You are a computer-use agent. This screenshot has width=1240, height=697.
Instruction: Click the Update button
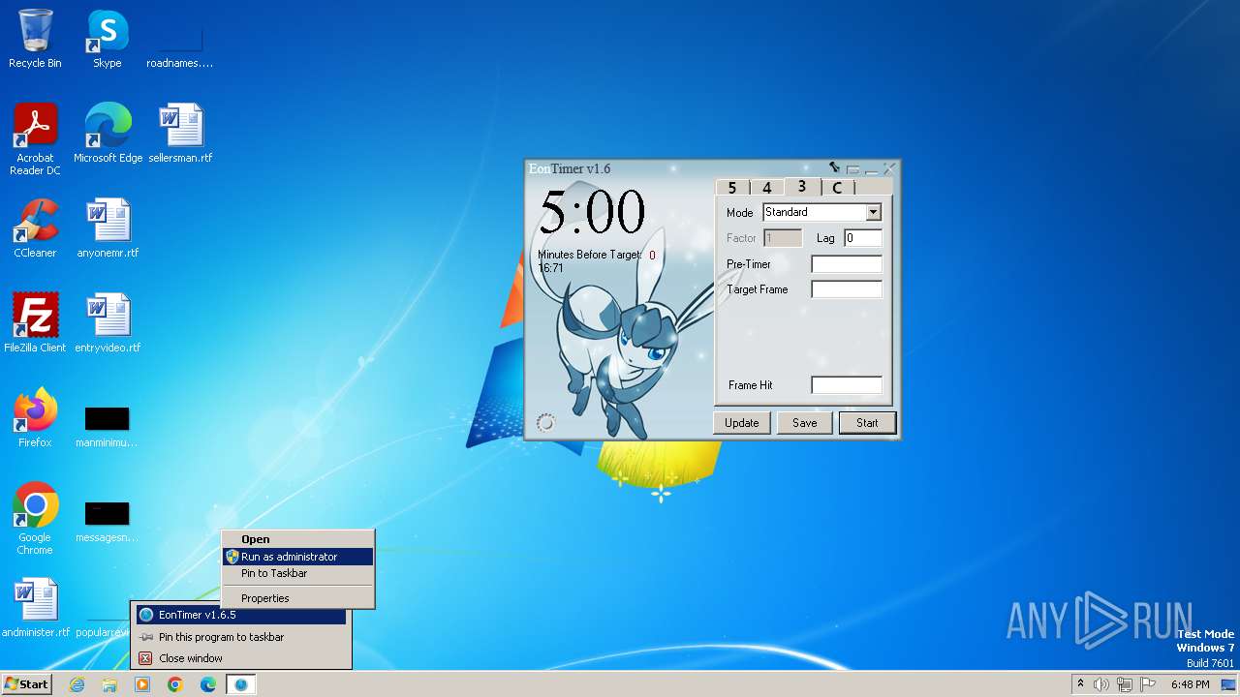(x=742, y=423)
